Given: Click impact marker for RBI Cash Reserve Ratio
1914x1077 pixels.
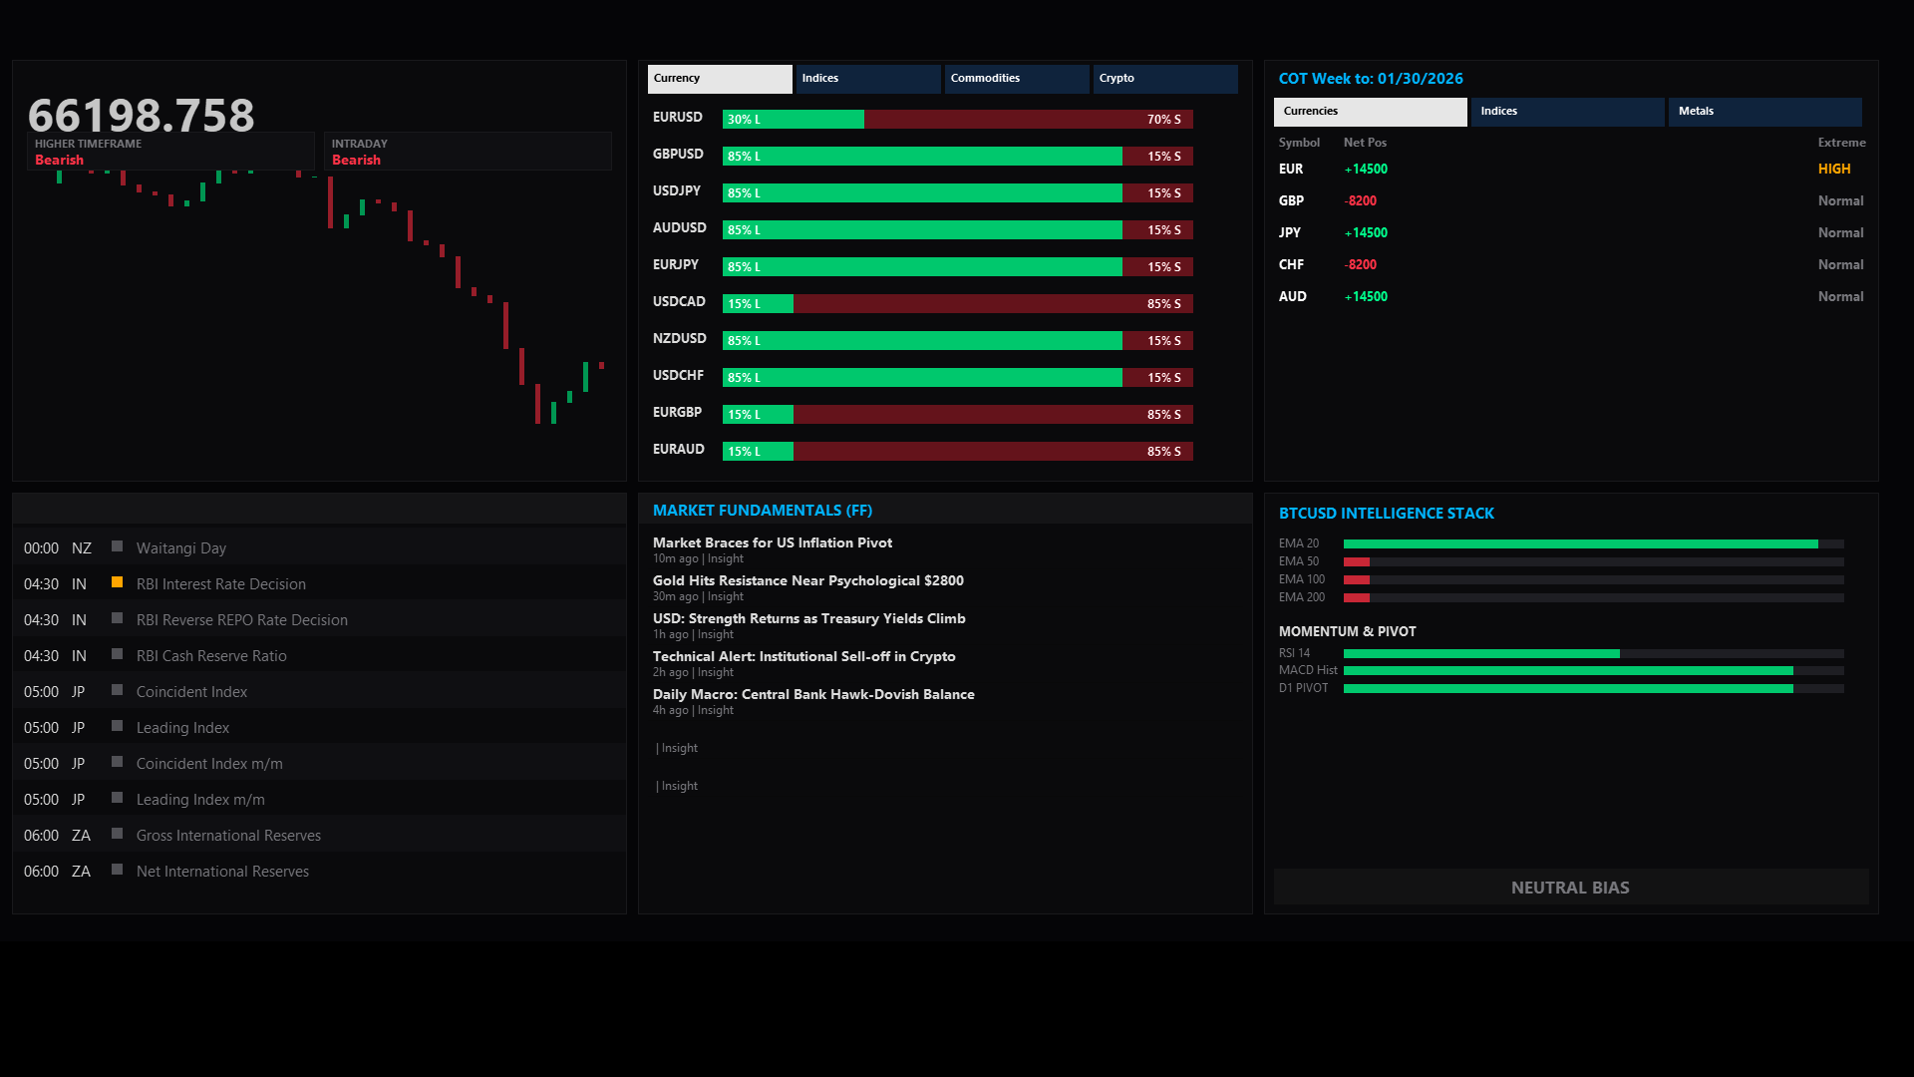Looking at the screenshot, I should click(x=117, y=654).
